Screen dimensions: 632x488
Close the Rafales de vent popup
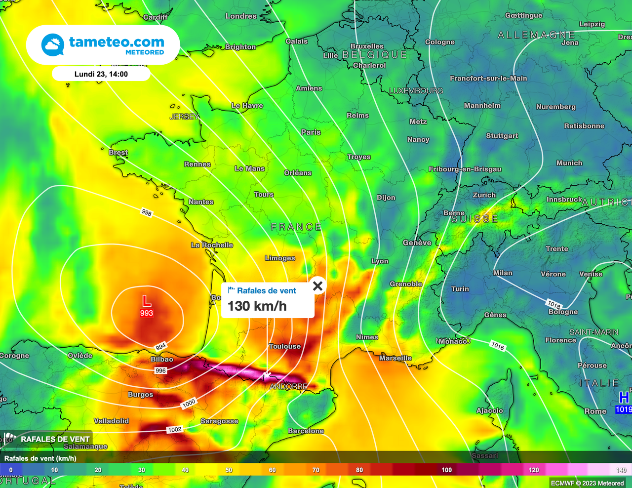pyautogui.click(x=317, y=285)
